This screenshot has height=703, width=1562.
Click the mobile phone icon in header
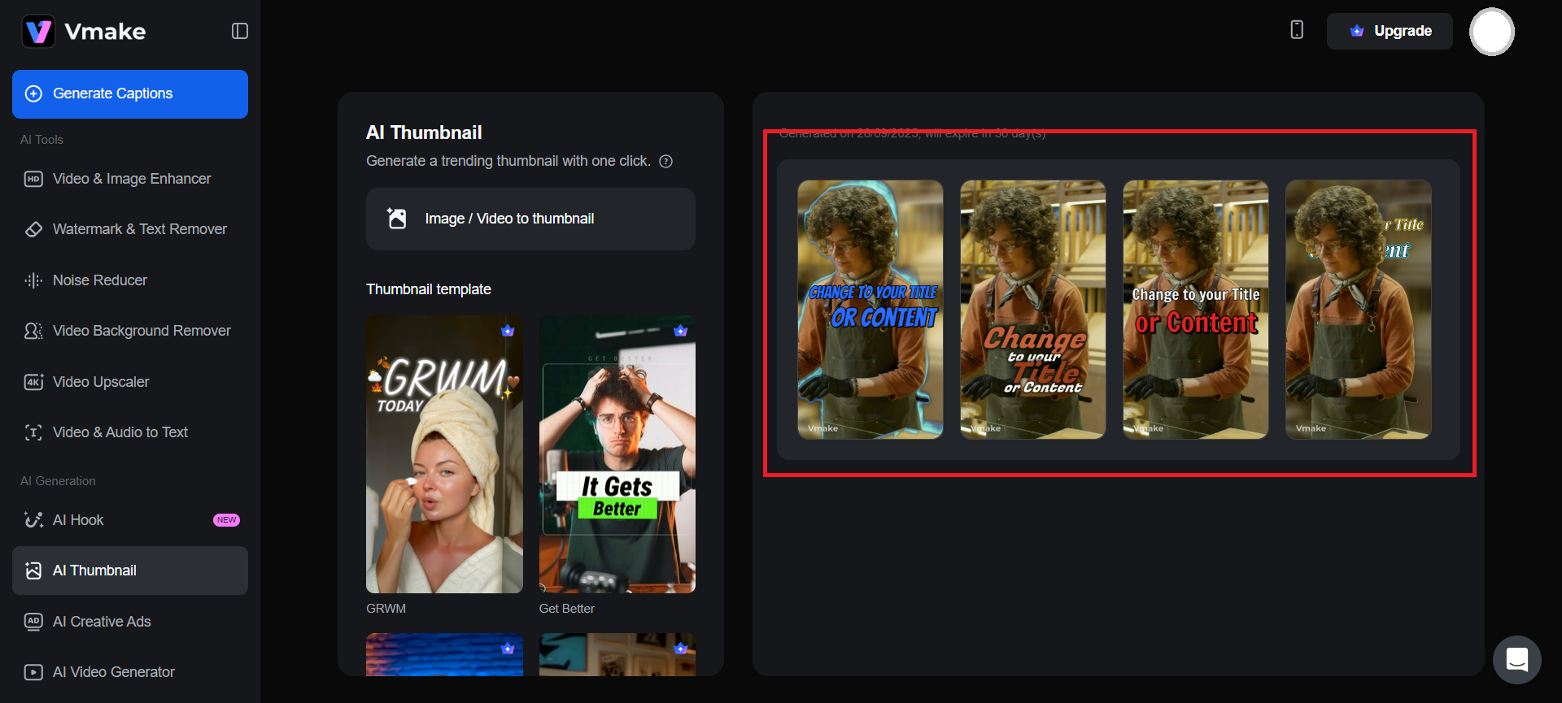click(x=1297, y=30)
